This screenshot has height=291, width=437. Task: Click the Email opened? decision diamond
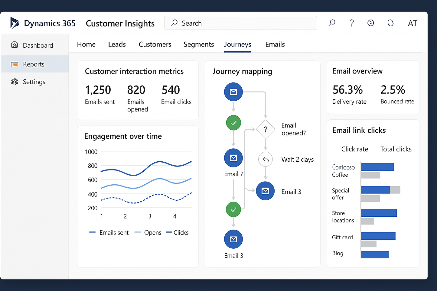coord(266,129)
